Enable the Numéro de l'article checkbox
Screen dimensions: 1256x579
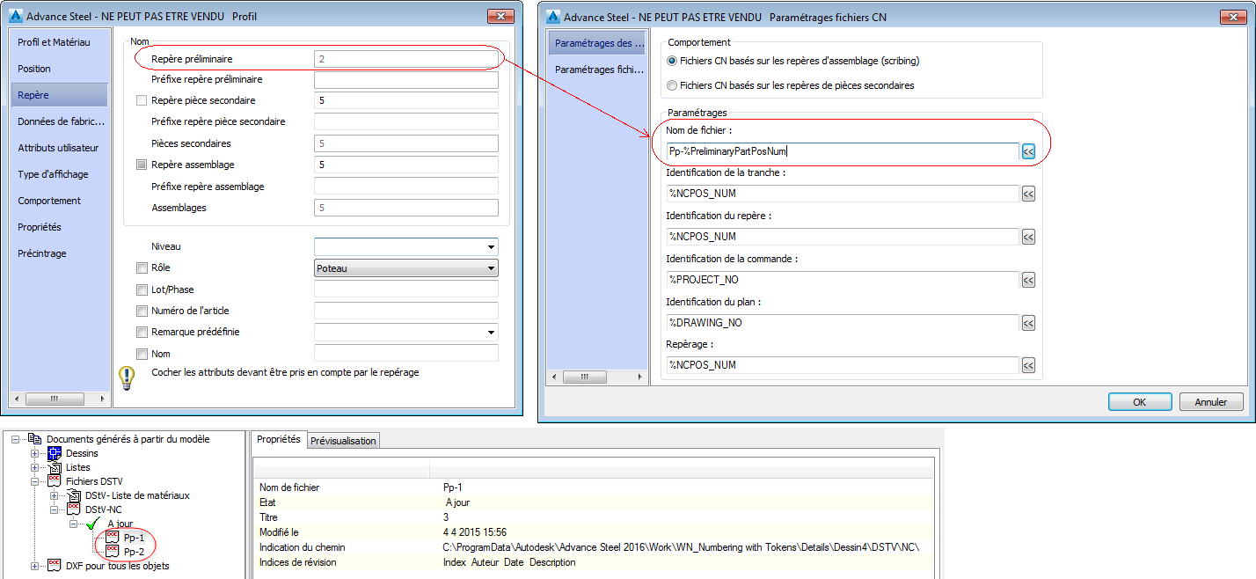pyautogui.click(x=142, y=311)
